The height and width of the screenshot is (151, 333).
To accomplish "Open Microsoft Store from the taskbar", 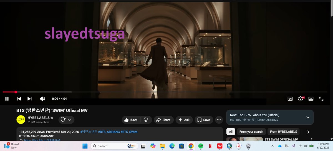I will pos(181,146).
